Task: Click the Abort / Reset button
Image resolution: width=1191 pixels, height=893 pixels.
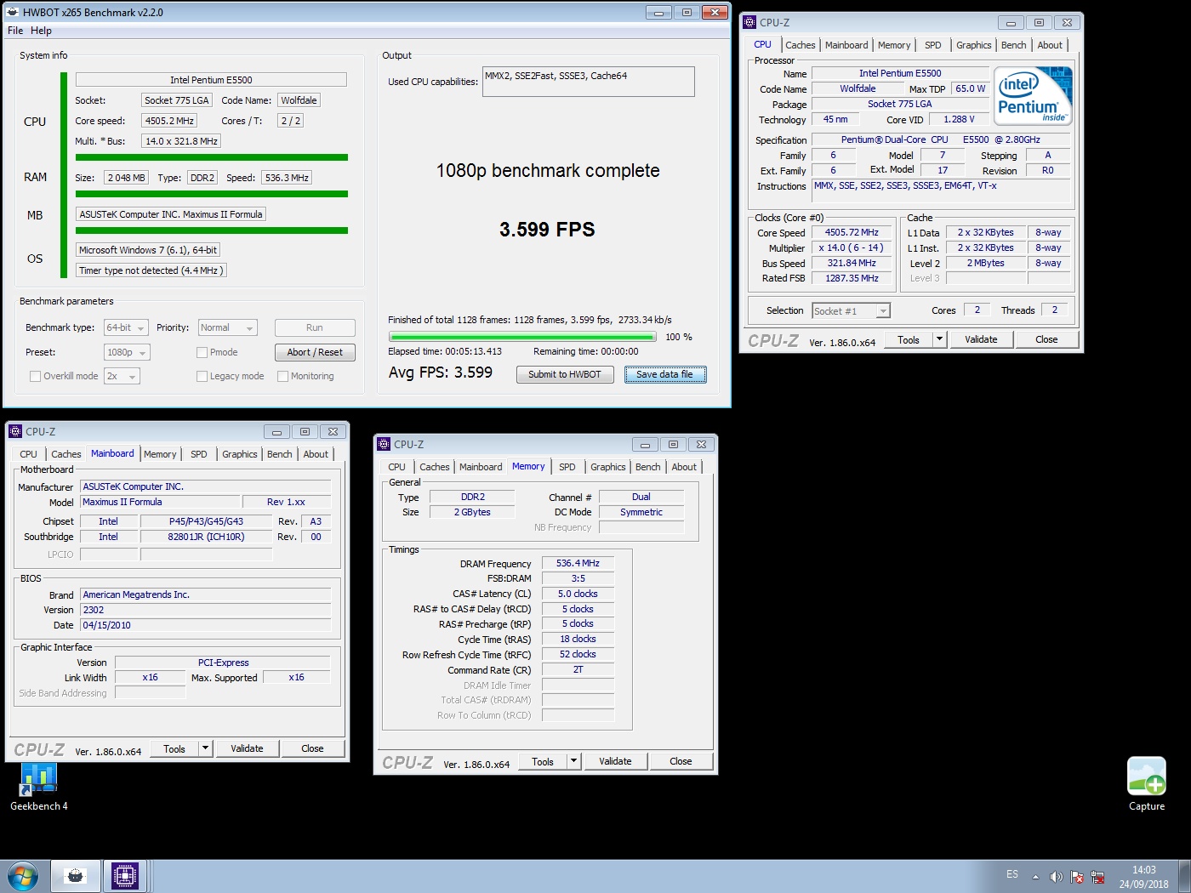Action: (x=315, y=352)
